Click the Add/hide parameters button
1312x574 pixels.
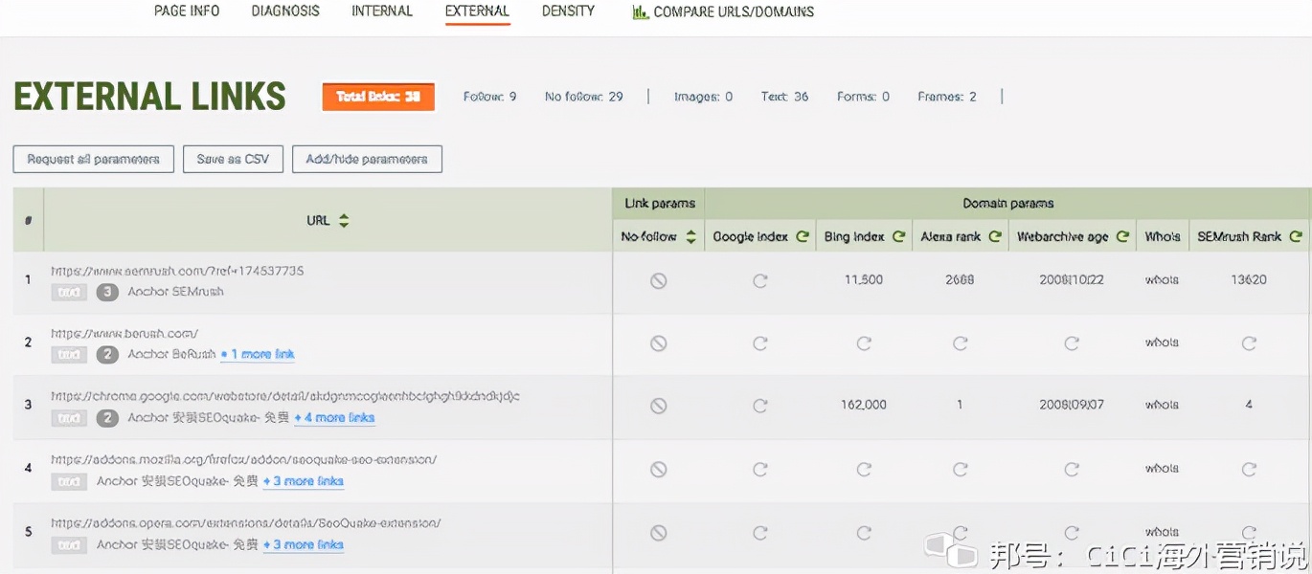(367, 159)
